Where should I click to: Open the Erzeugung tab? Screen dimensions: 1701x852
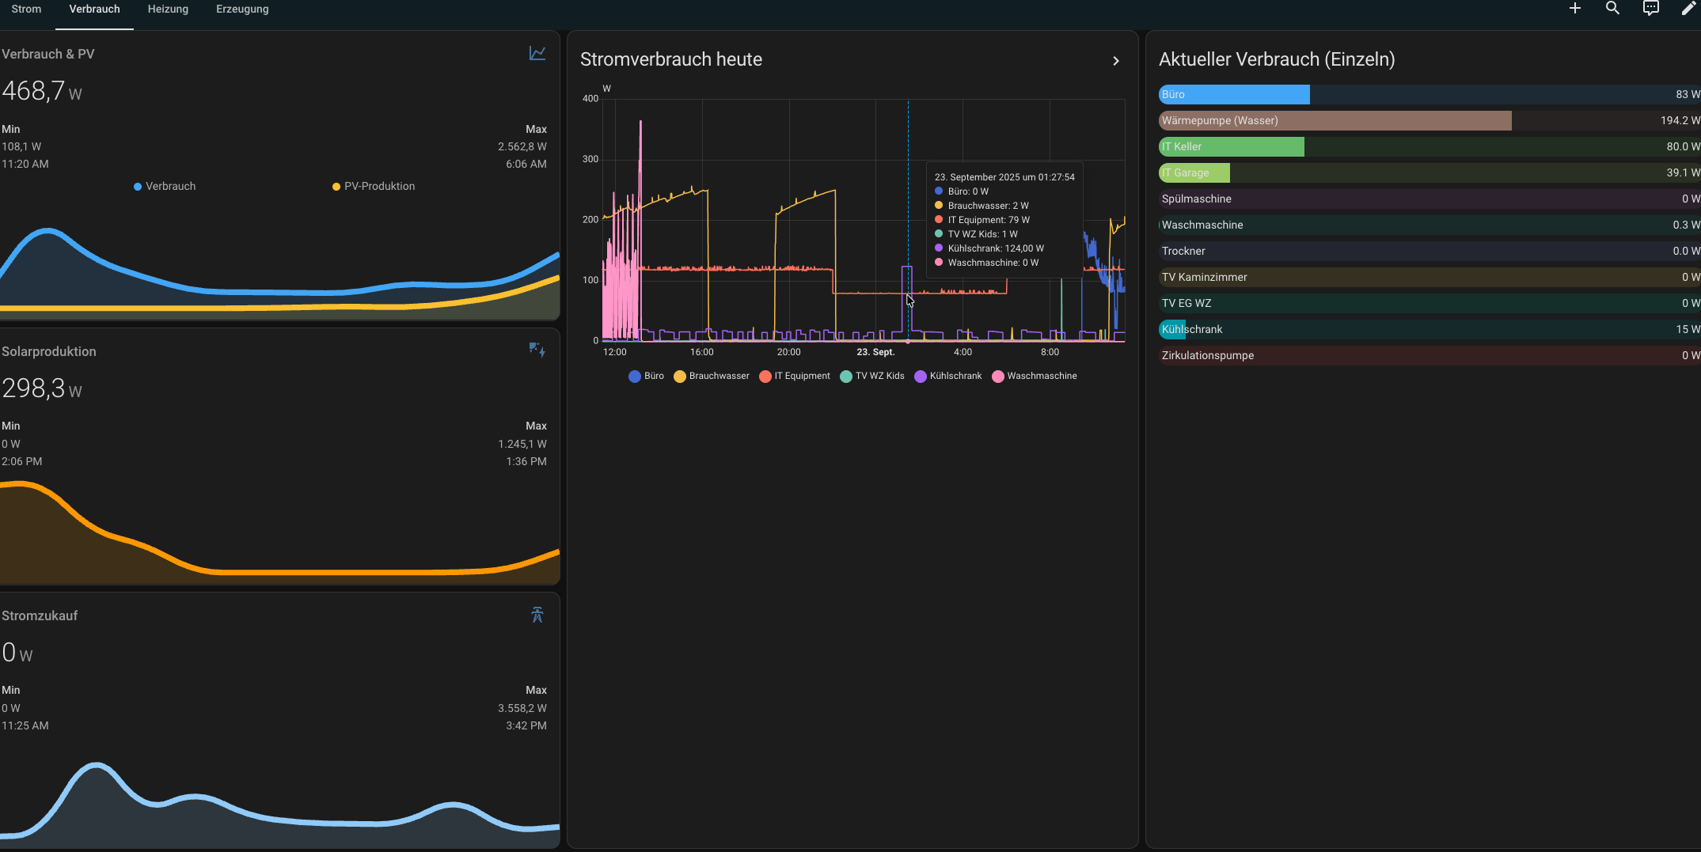click(x=242, y=9)
